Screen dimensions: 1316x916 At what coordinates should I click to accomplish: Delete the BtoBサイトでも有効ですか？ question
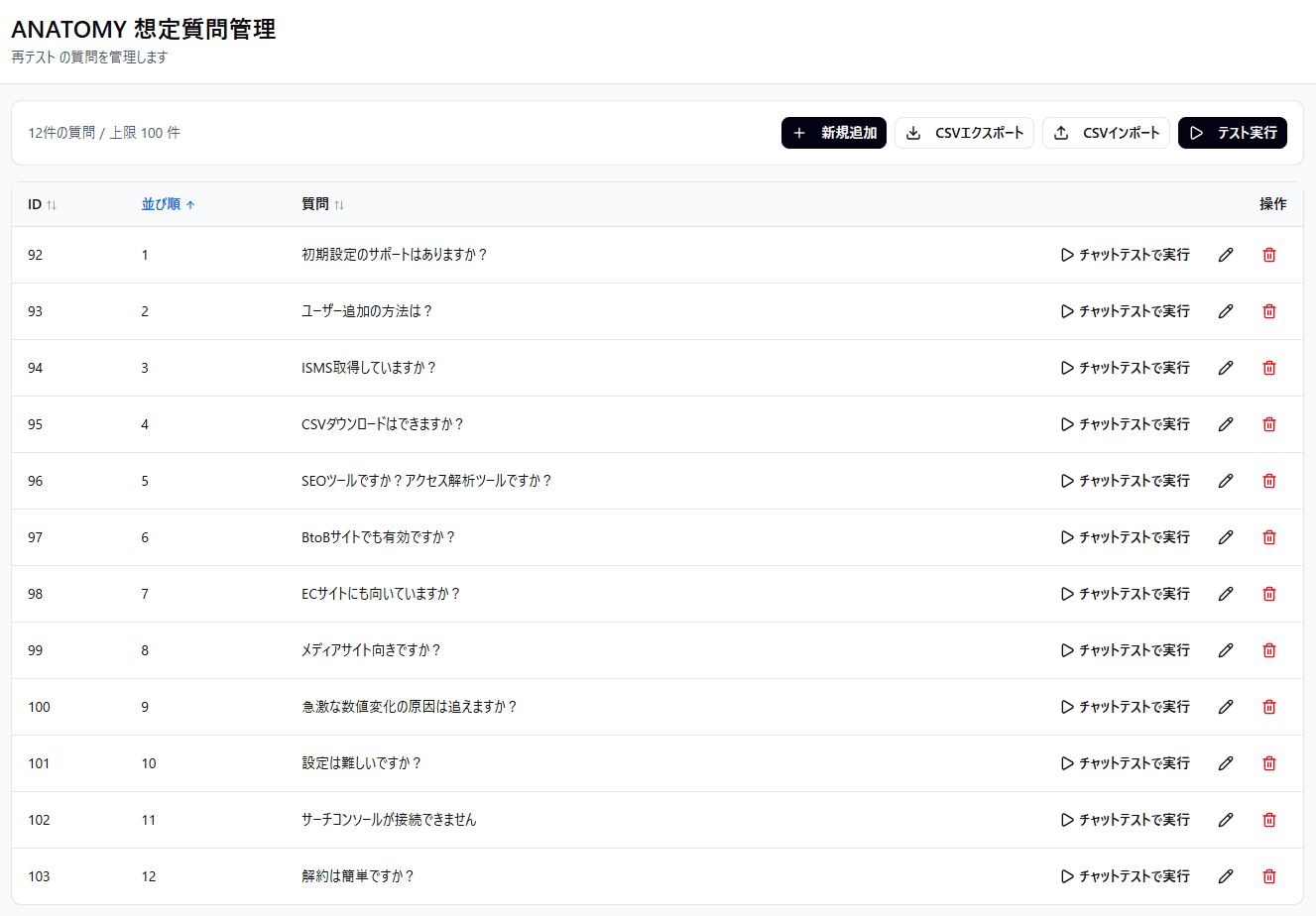(x=1269, y=537)
